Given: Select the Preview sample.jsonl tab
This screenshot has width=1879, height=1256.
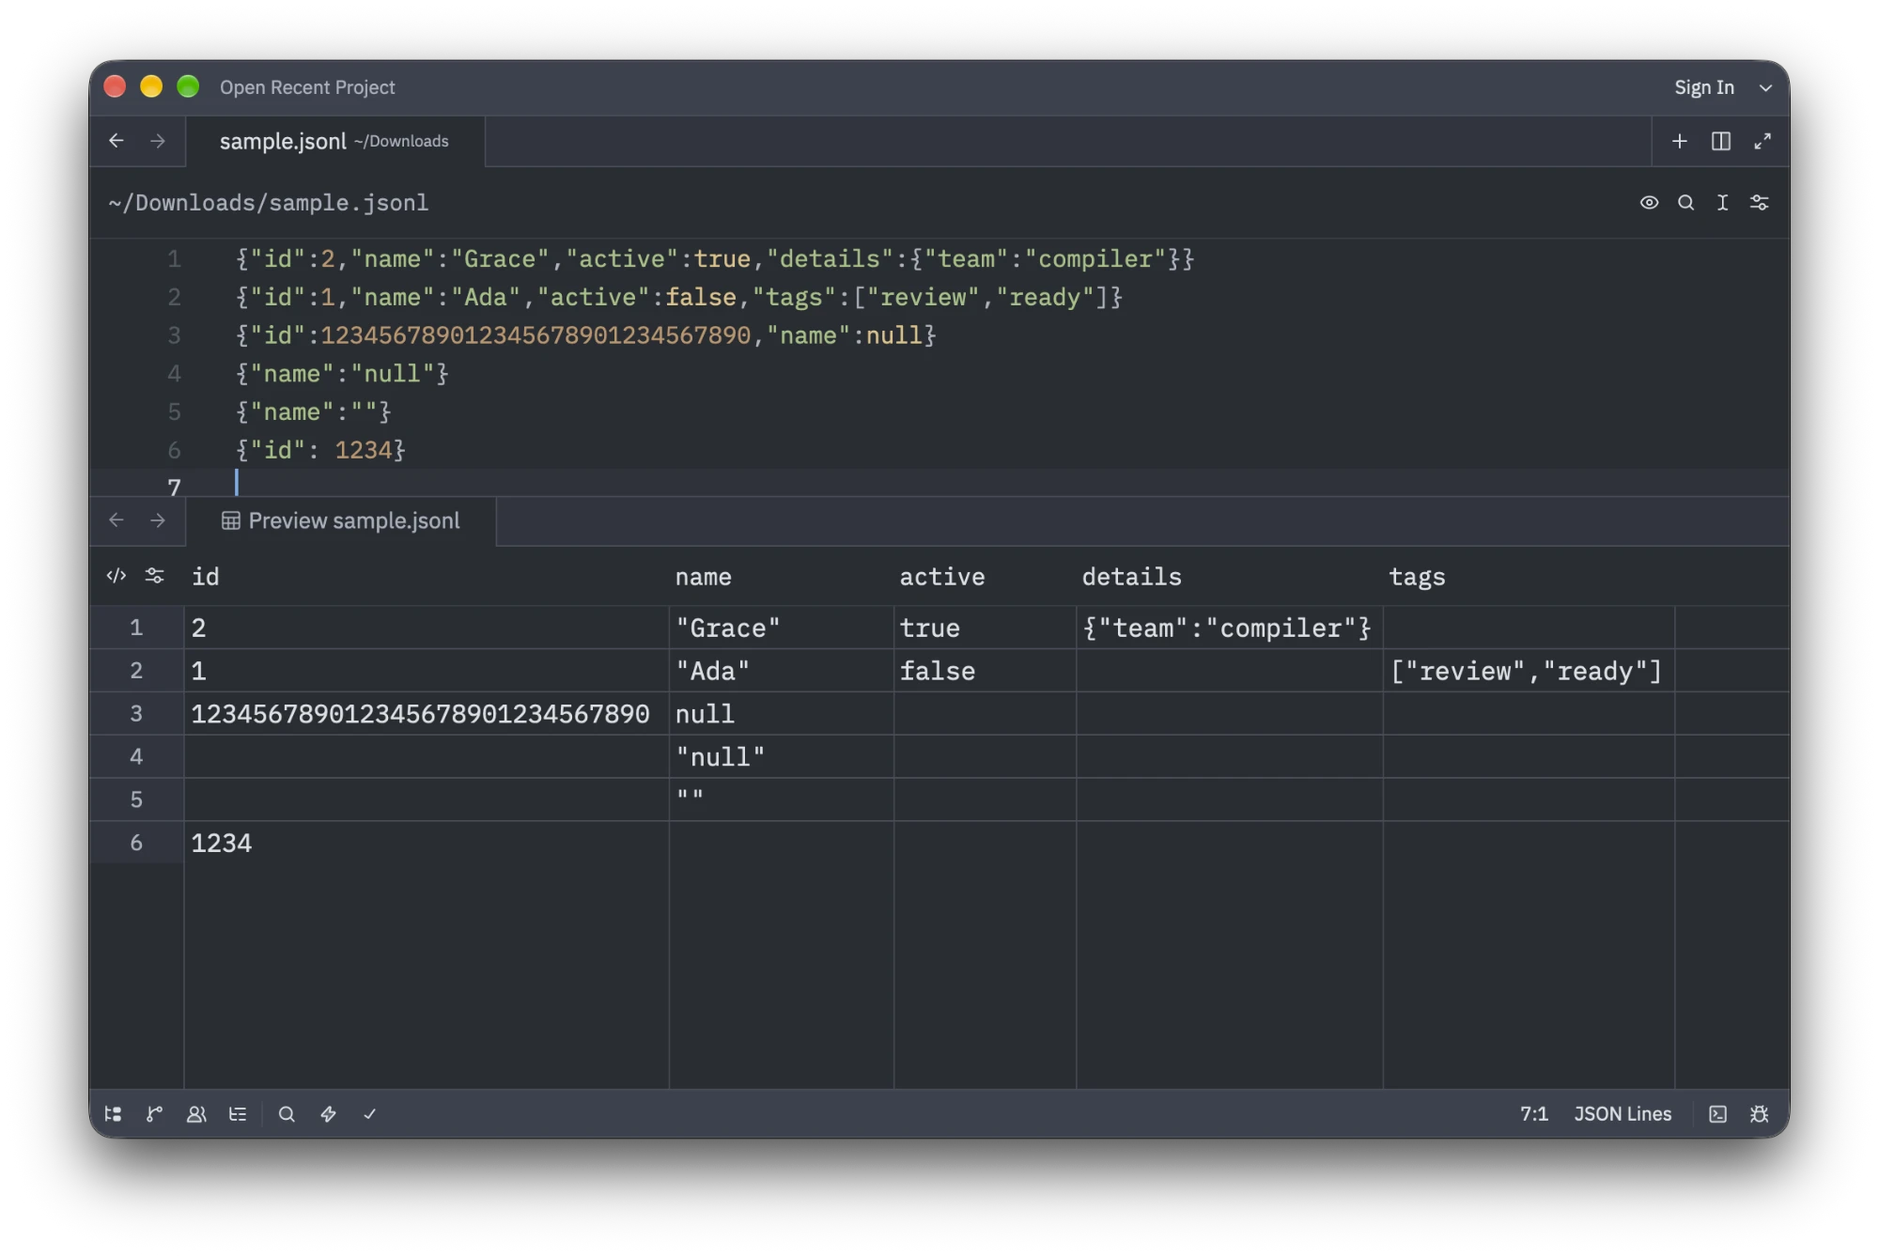Looking at the screenshot, I should pos(341,520).
